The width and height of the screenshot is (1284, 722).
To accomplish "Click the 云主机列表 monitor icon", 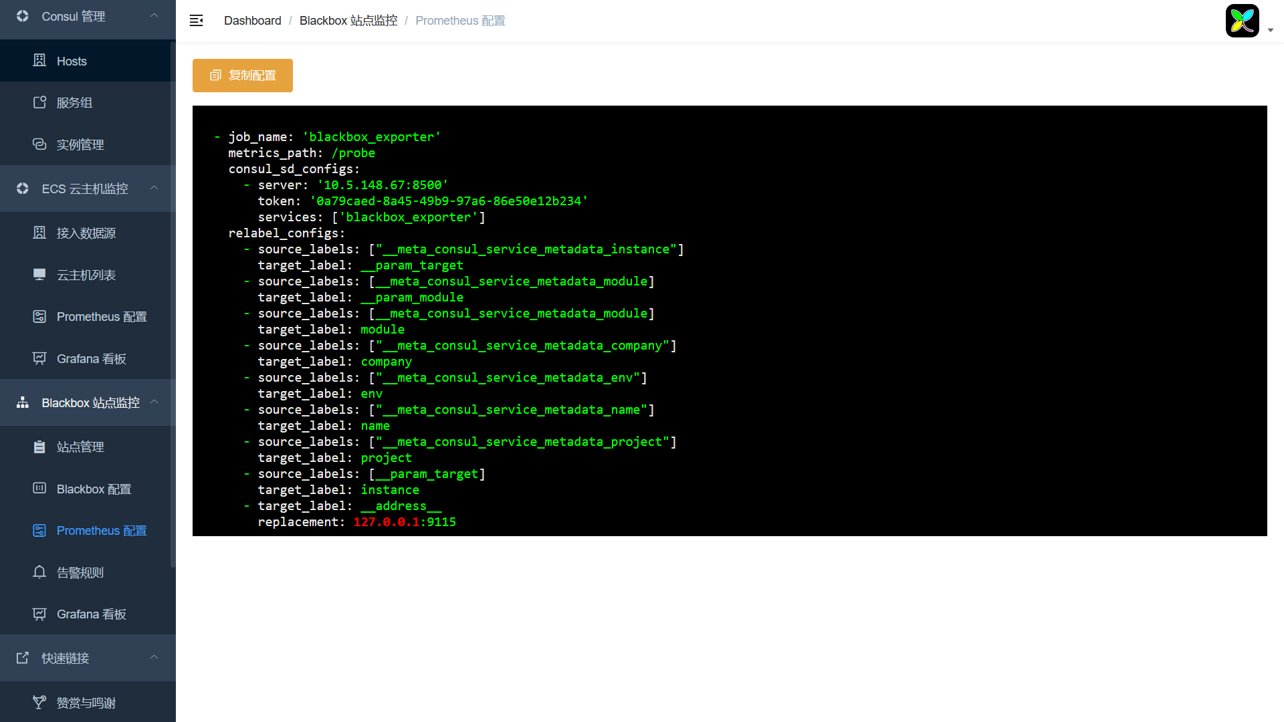I will click(39, 275).
